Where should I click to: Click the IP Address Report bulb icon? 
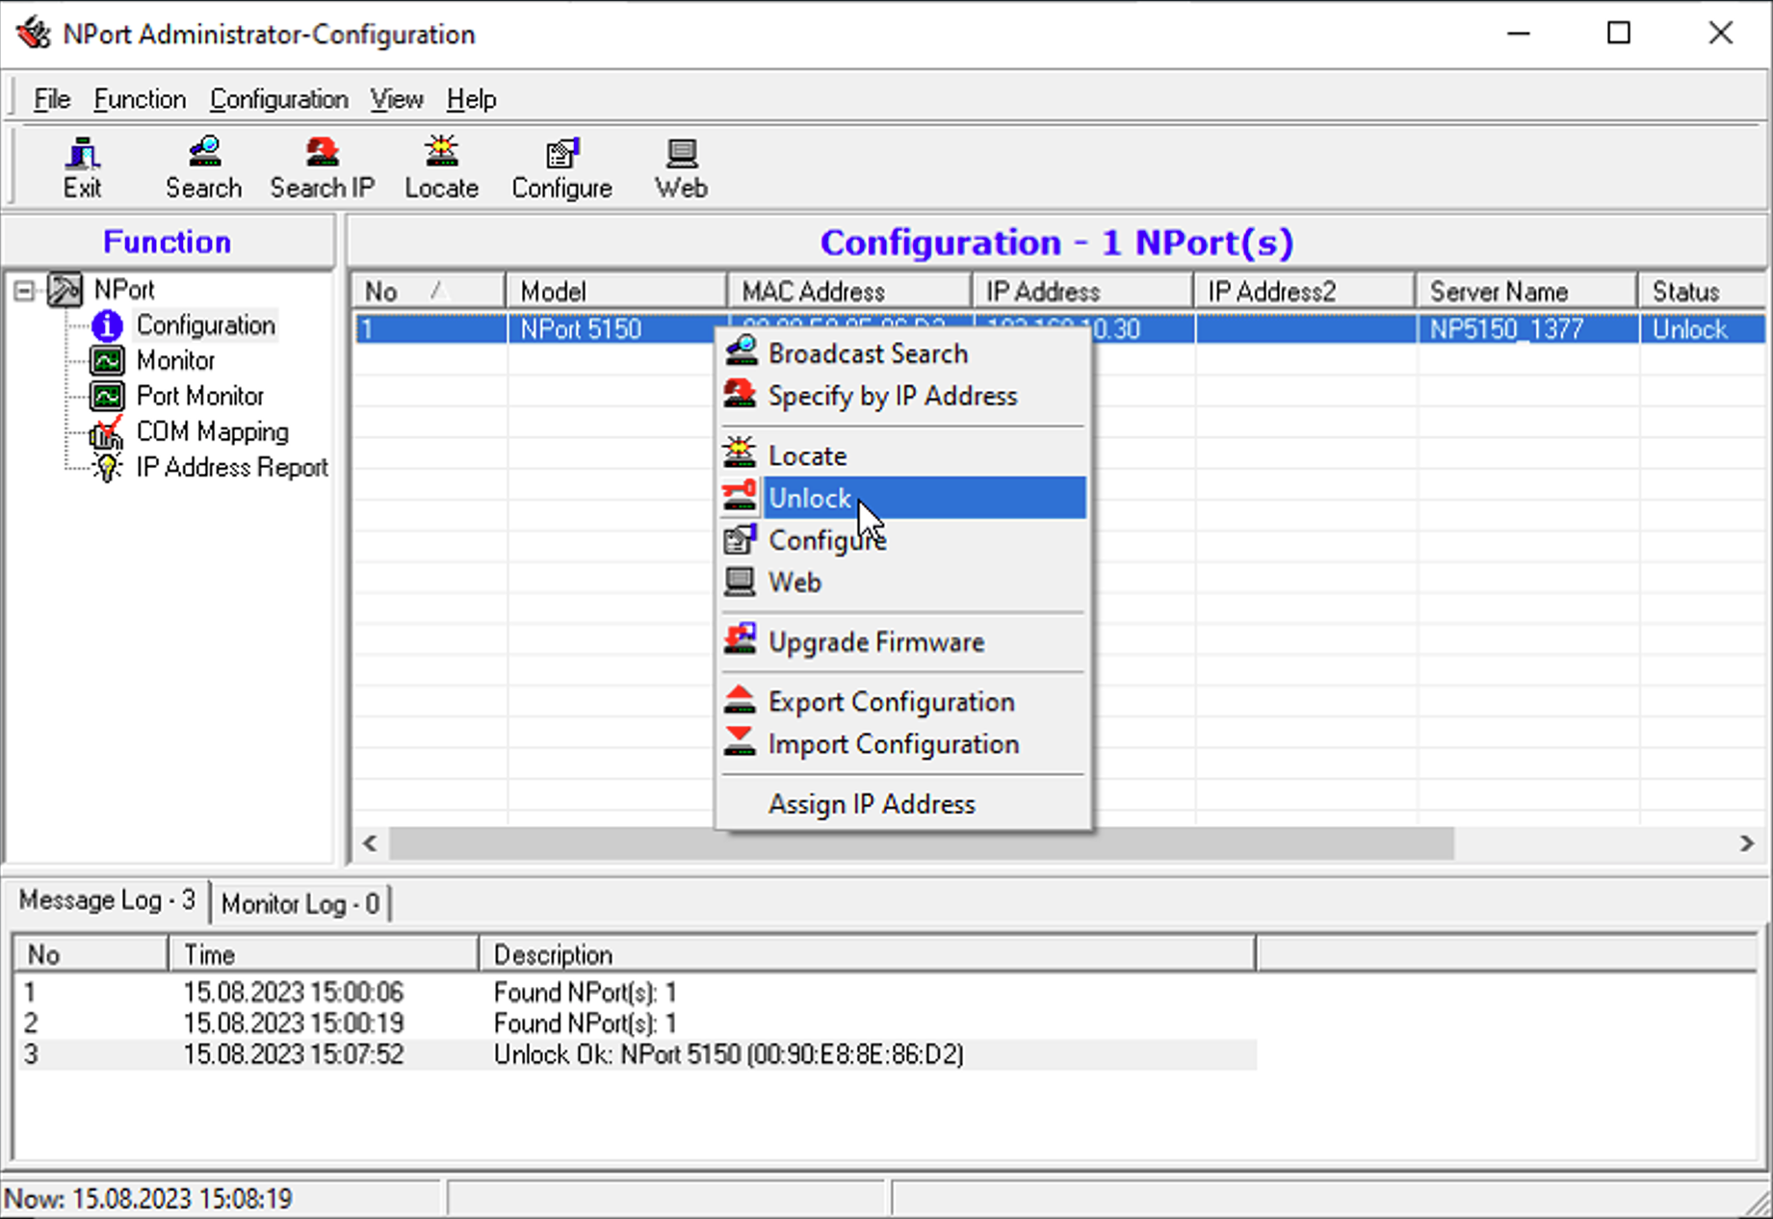[x=107, y=468]
